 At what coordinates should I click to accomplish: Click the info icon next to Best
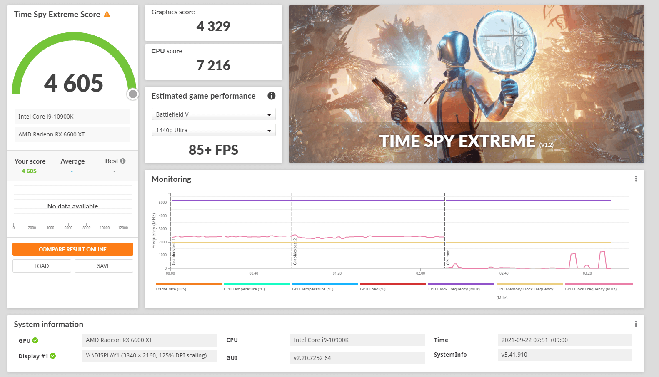click(123, 161)
